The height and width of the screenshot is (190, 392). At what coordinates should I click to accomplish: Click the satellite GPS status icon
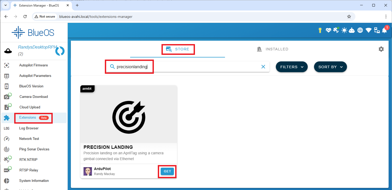pos(336,30)
